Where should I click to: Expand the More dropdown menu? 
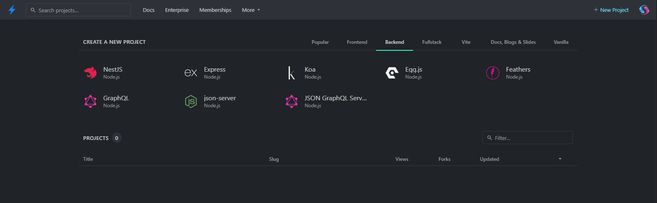click(251, 10)
